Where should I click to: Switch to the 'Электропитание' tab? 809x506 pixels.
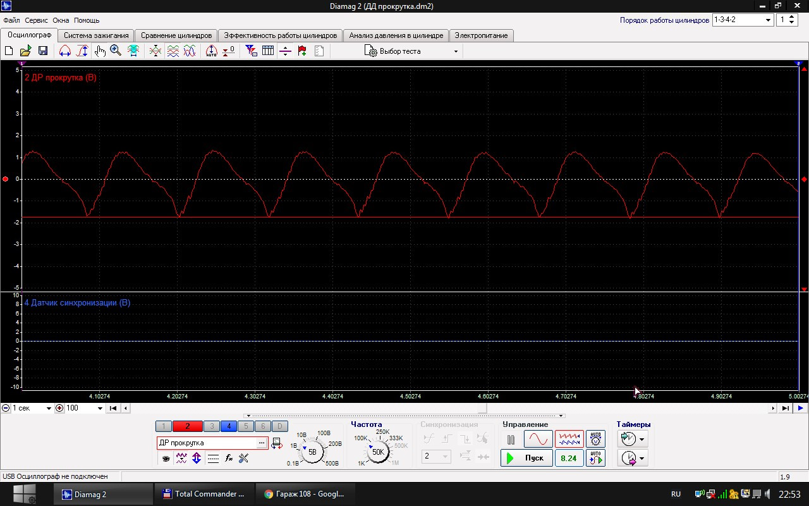481,35
